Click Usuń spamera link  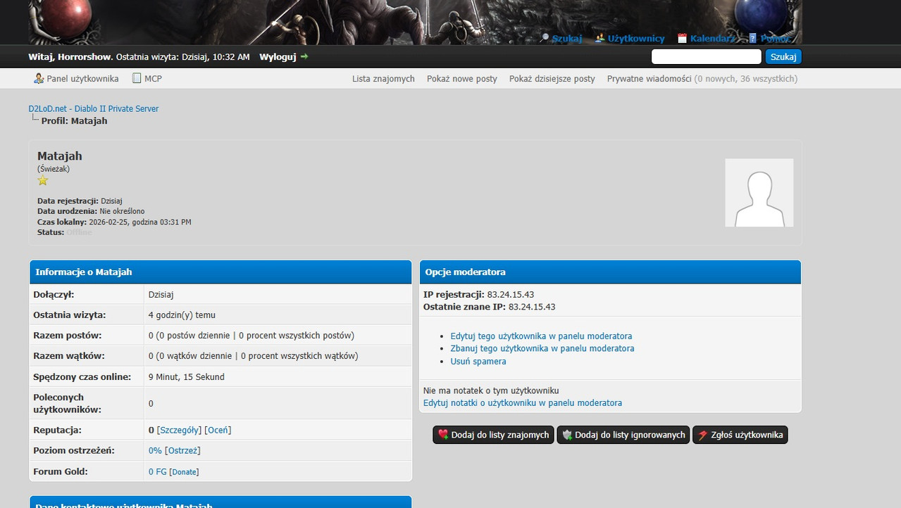tap(478, 361)
